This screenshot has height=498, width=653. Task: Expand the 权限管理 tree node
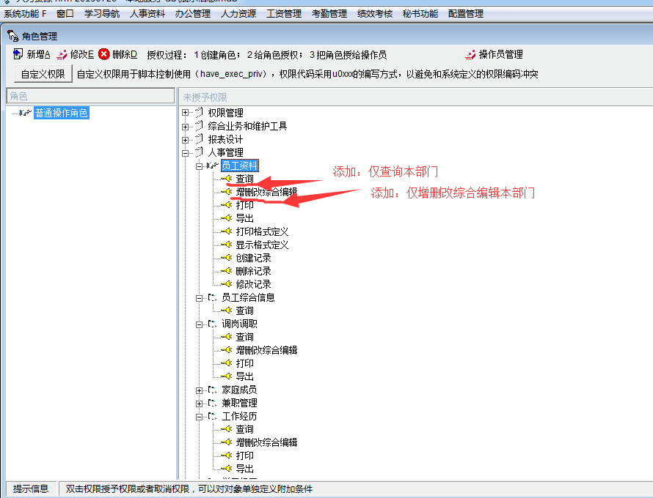click(x=186, y=113)
